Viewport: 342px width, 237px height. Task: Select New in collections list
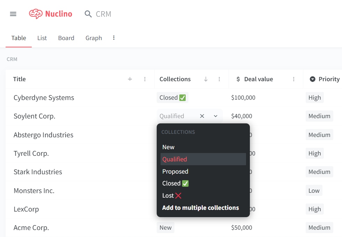click(203, 147)
